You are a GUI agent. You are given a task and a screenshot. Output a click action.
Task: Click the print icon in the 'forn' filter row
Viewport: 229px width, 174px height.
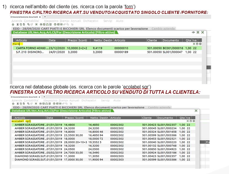197,44
